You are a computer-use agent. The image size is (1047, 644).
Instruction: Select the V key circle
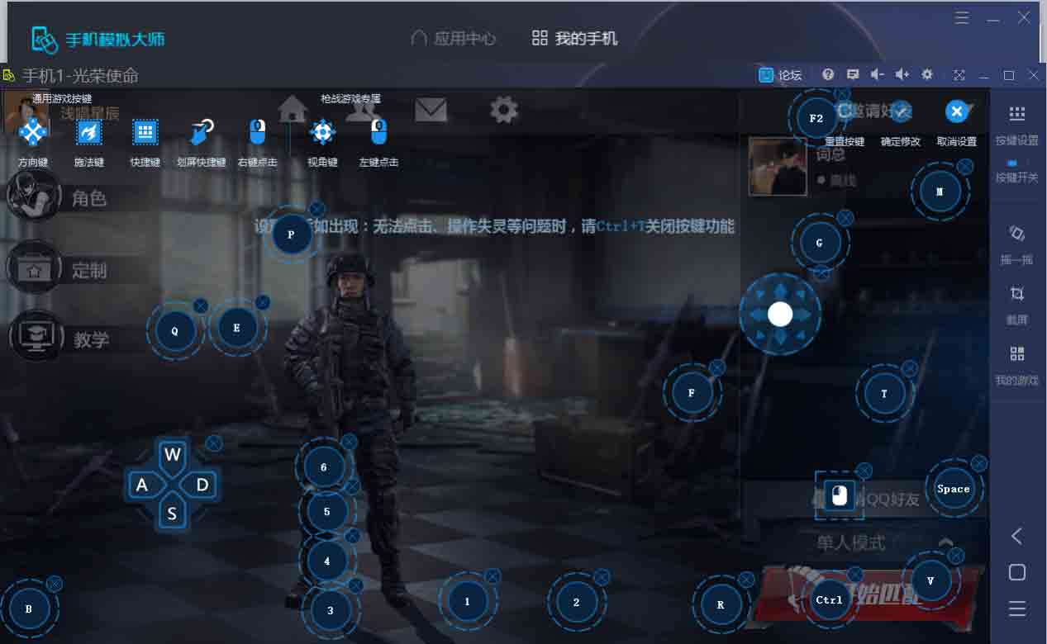(930, 580)
